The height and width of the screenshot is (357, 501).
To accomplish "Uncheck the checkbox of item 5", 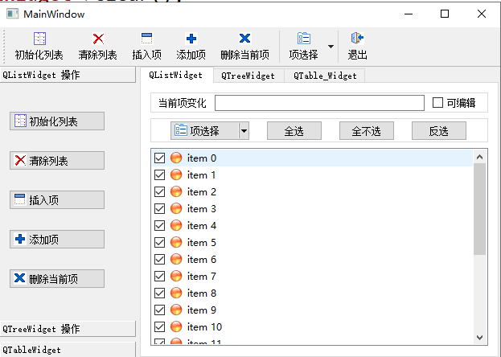I will click(159, 242).
